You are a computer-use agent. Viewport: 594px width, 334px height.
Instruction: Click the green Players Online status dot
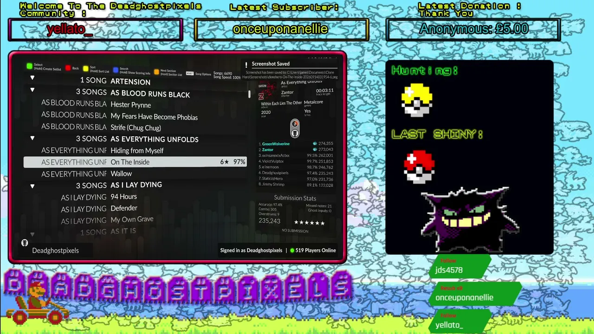[x=292, y=250]
